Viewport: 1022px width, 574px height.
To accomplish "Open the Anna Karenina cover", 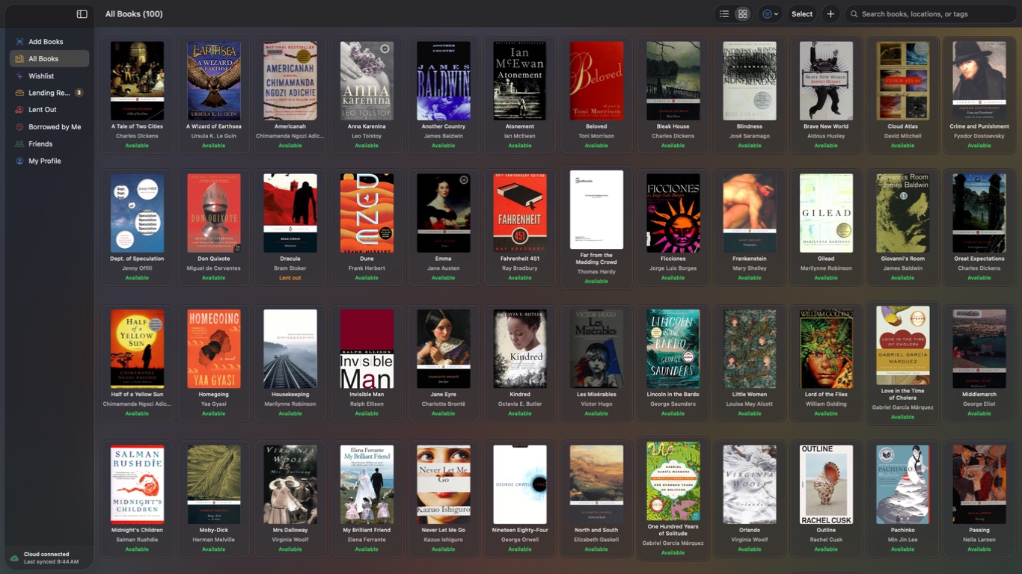I will pyautogui.click(x=367, y=81).
